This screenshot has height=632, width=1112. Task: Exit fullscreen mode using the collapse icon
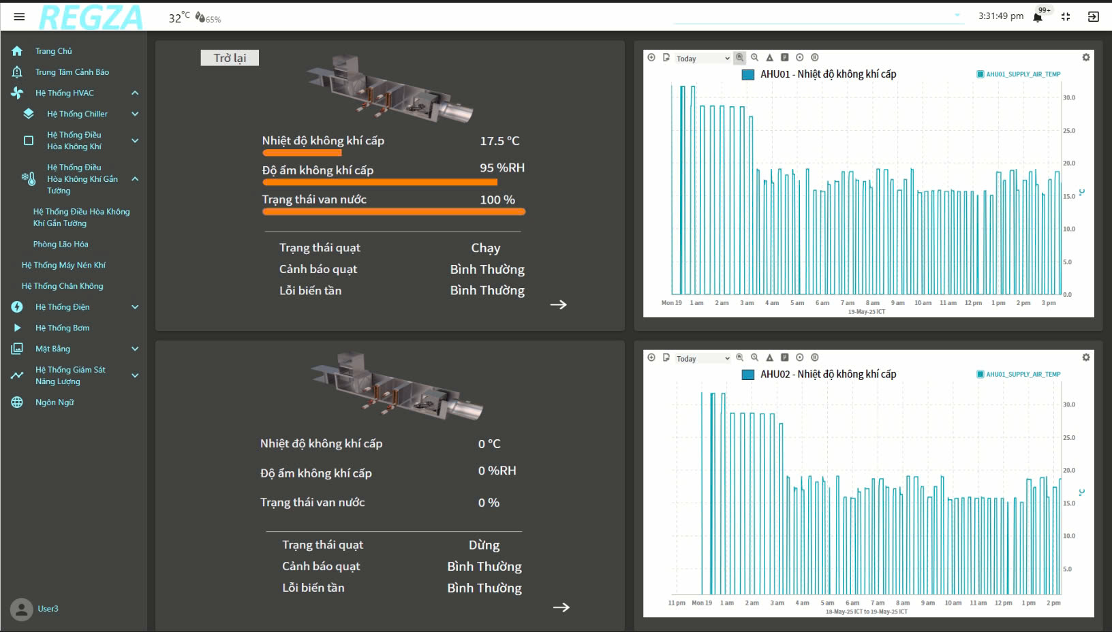[x=1066, y=17]
